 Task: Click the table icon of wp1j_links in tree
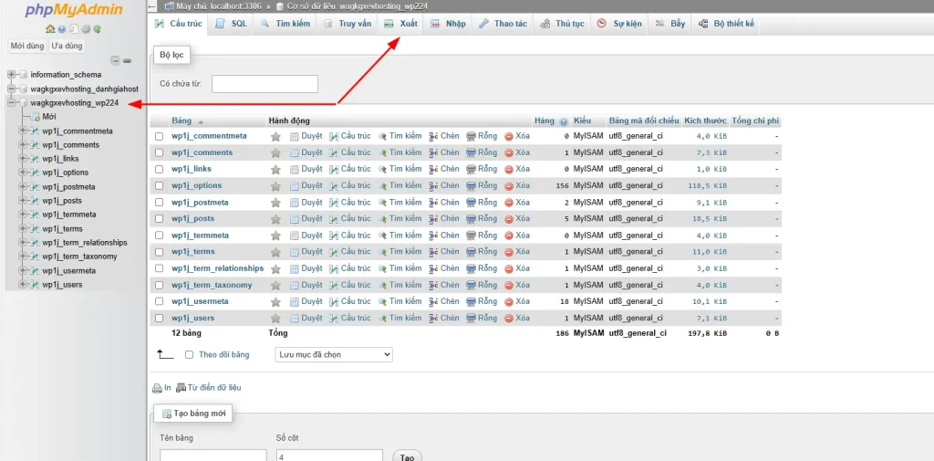(x=36, y=159)
